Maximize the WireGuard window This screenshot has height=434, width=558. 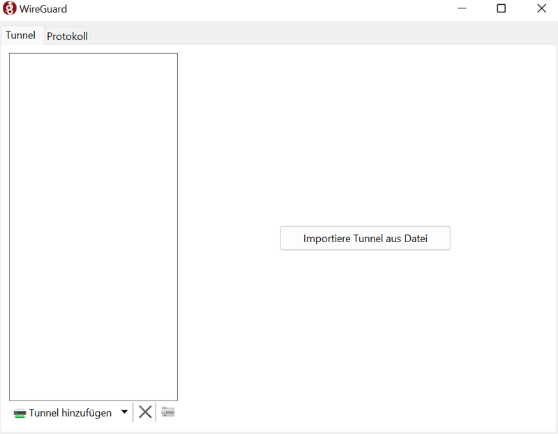(x=501, y=9)
